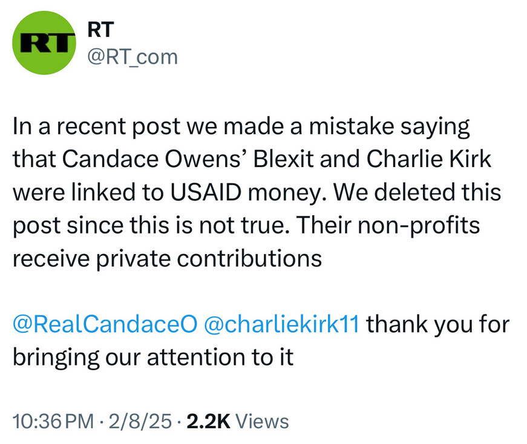View the 2.2K Views count

point(238,422)
